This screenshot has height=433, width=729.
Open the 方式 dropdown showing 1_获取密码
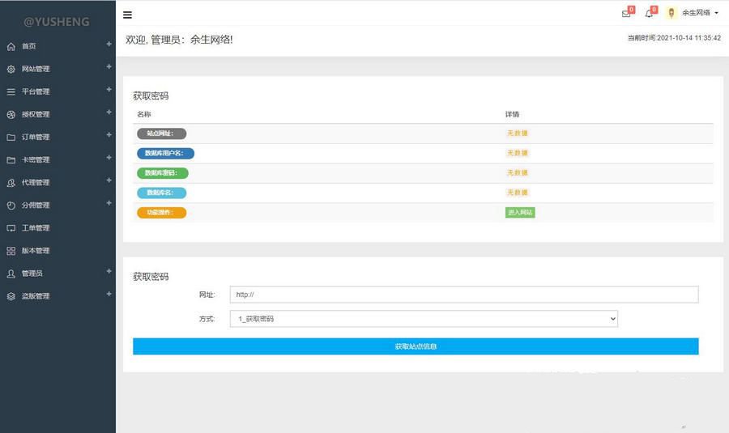(x=424, y=319)
